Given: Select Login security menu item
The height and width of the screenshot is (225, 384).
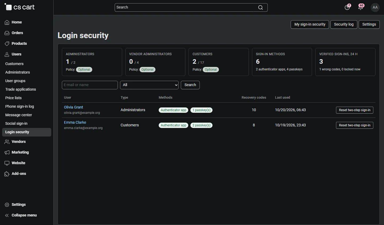Looking at the screenshot, I should pos(27,132).
